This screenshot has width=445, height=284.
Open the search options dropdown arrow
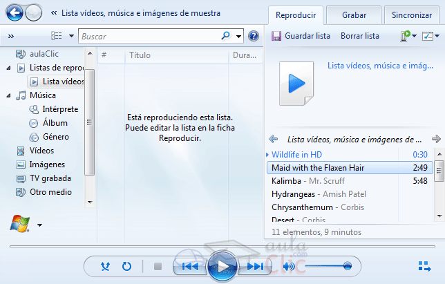click(x=238, y=36)
